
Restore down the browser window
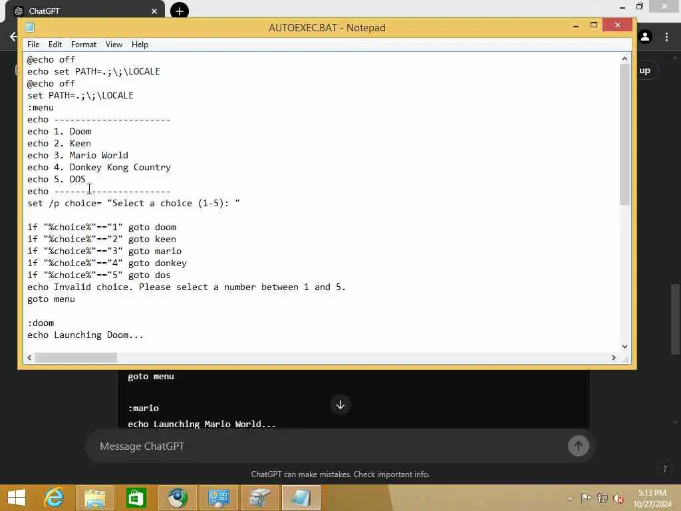[x=639, y=7]
